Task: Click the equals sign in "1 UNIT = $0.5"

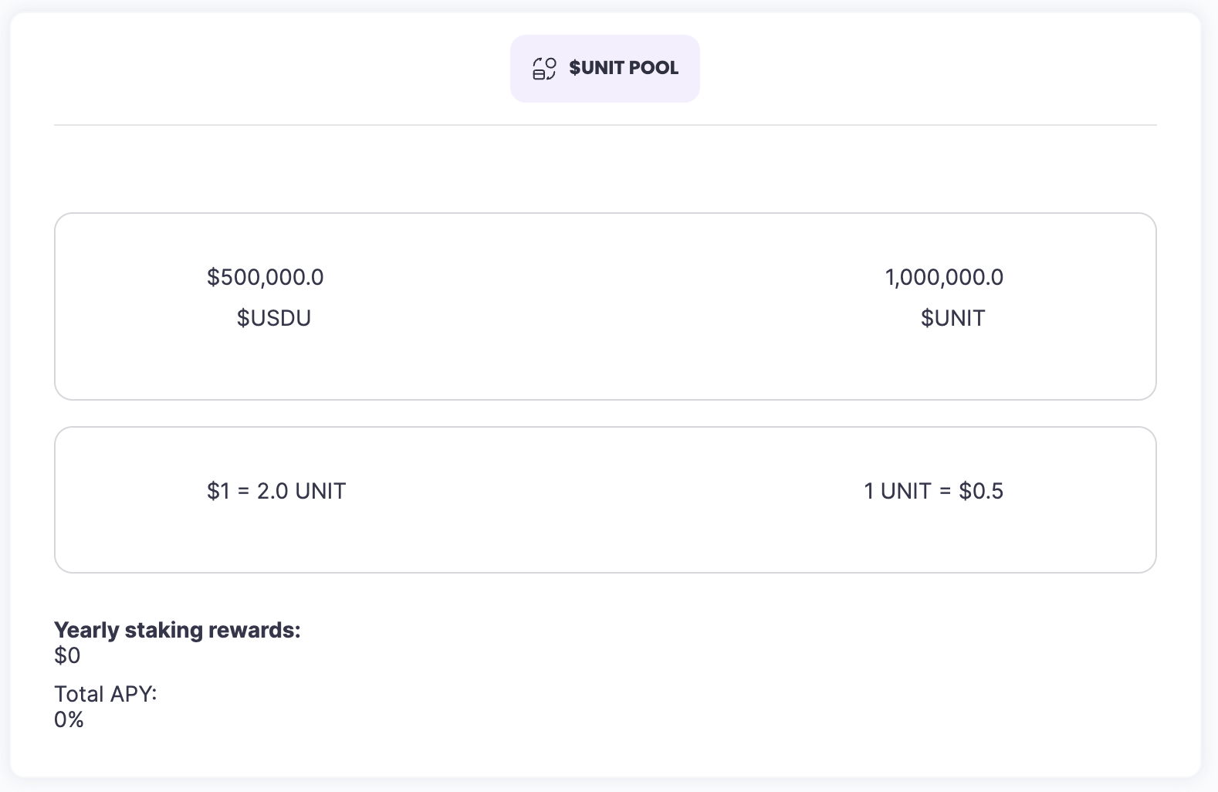Action: (946, 492)
